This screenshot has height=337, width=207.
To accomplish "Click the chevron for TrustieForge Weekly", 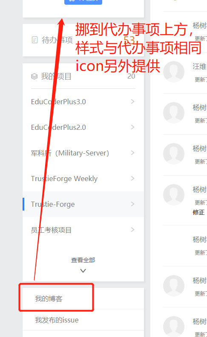I will (132, 179).
